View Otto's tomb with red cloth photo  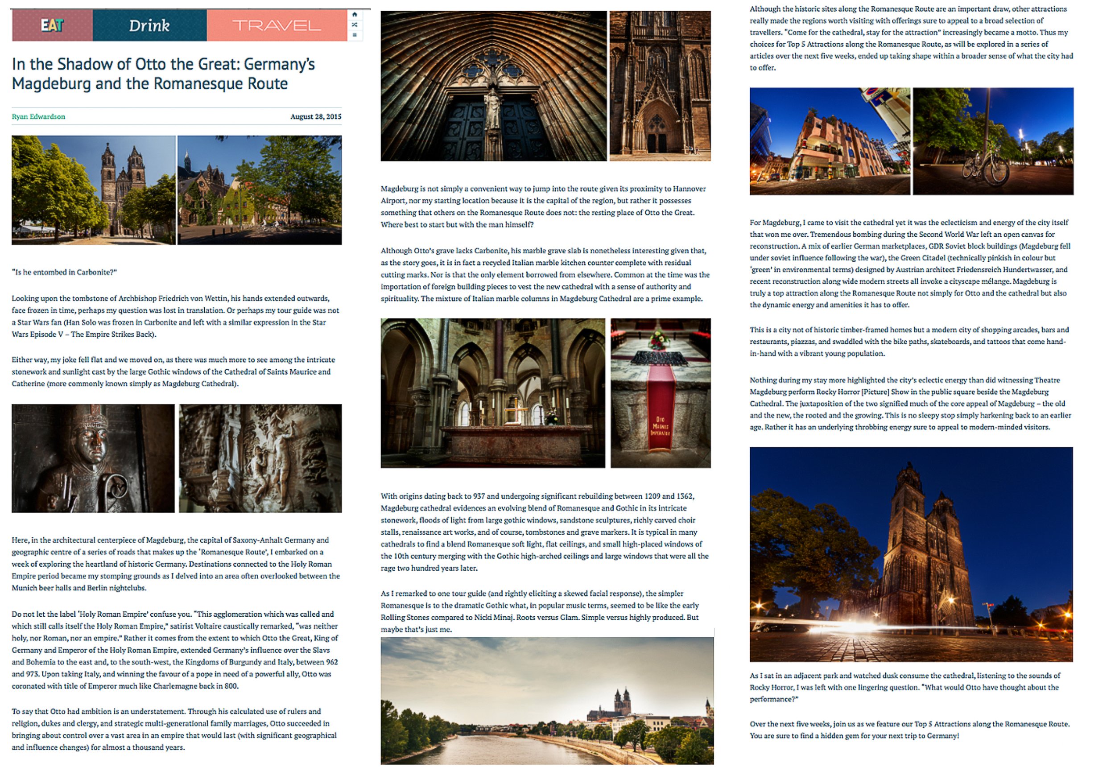click(661, 392)
